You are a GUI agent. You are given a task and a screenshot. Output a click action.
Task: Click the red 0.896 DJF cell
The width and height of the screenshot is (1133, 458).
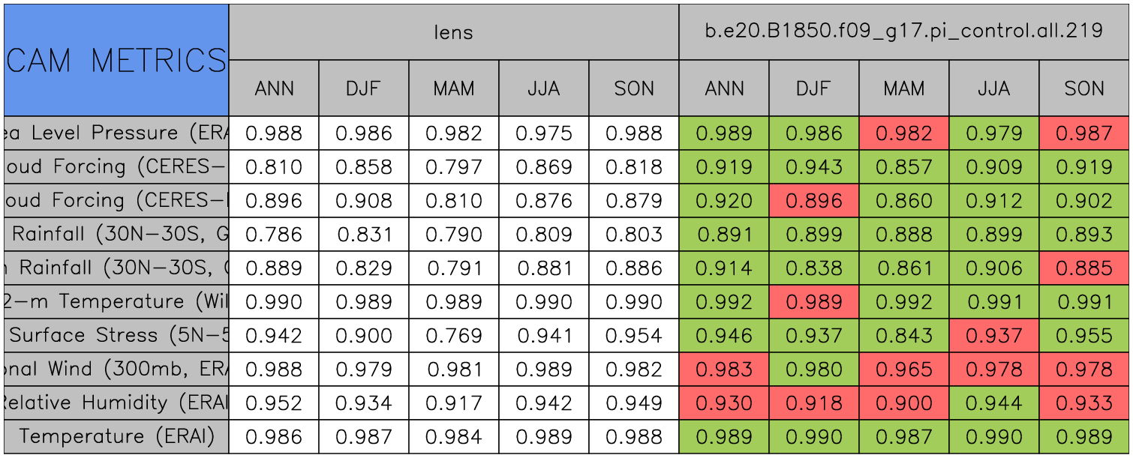click(813, 201)
